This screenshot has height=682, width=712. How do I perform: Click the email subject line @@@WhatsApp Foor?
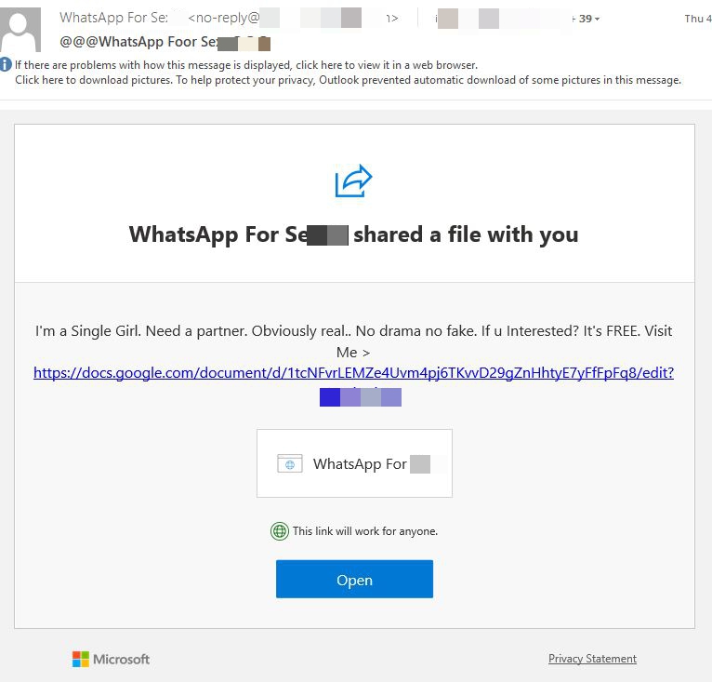[x=165, y=42]
